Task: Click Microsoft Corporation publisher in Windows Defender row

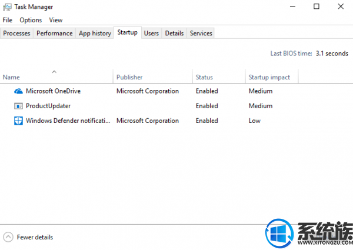Action: pyautogui.click(x=148, y=121)
